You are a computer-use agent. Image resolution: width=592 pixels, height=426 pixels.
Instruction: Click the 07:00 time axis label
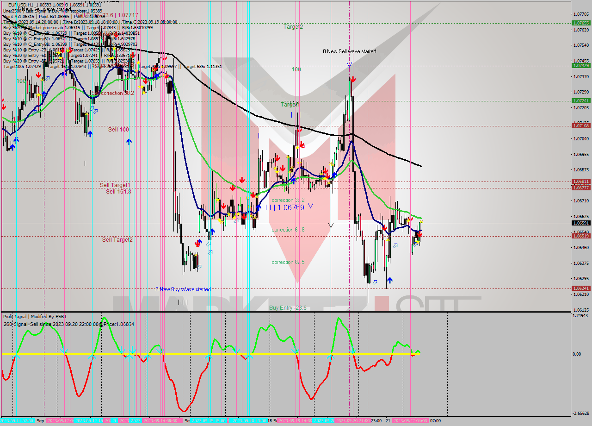pyautogui.click(x=435, y=421)
